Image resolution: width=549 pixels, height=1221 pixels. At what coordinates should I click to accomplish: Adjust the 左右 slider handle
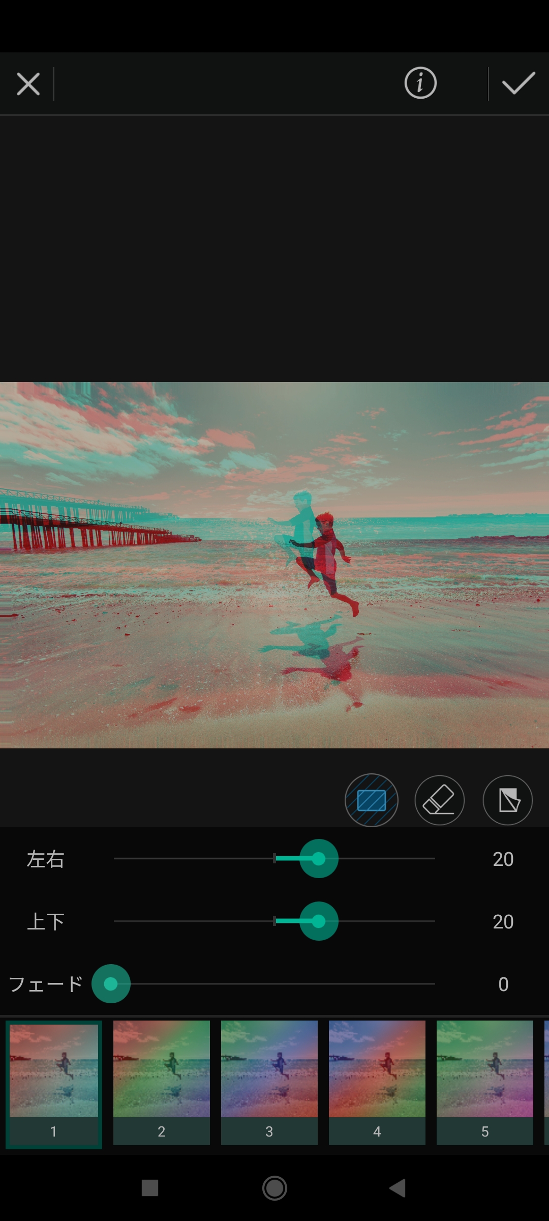click(319, 859)
